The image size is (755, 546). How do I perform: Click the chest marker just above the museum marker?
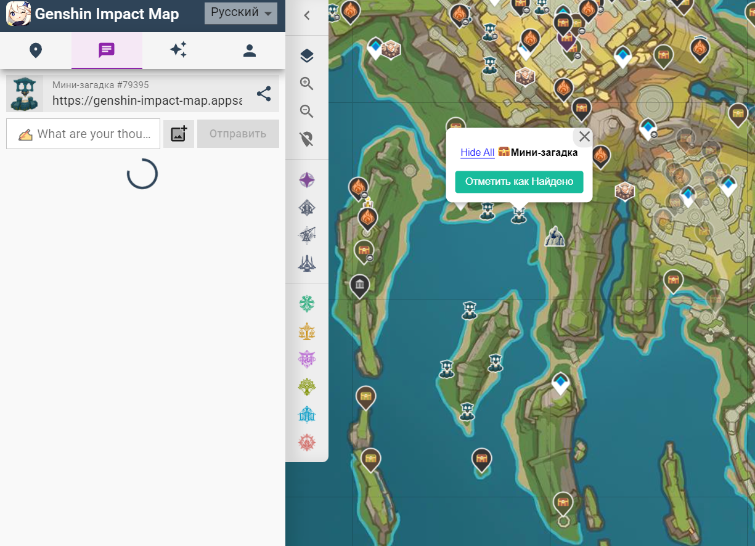pos(364,251)
